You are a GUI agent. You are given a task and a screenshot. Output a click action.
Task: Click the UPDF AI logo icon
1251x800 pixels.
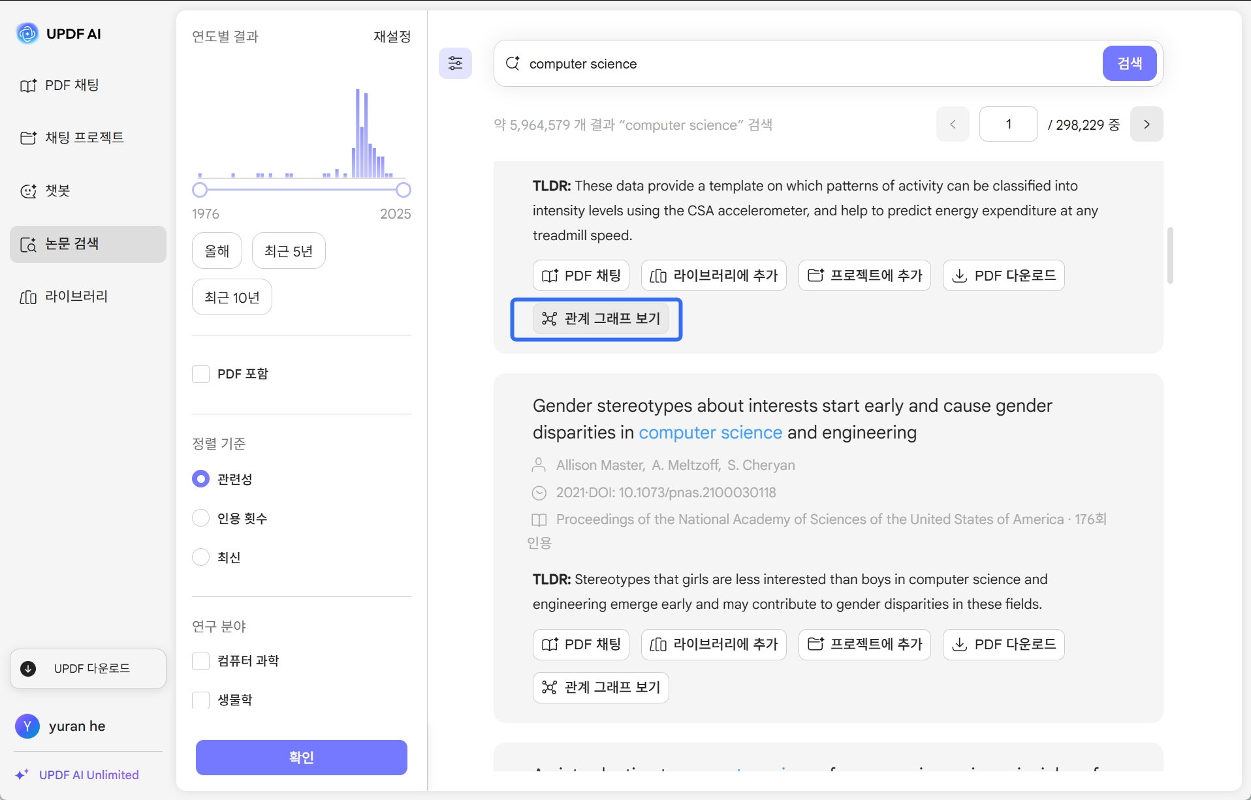pos(27,33)
